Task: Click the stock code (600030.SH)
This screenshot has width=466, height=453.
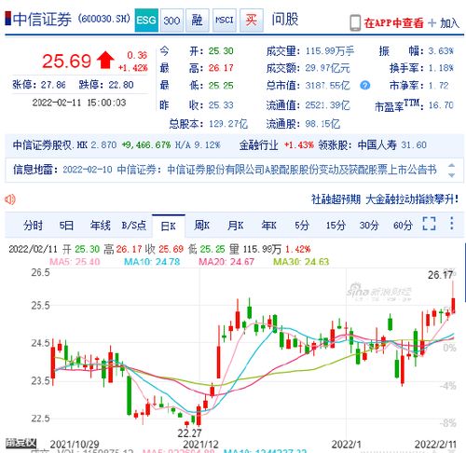Action: click(104, 19)
